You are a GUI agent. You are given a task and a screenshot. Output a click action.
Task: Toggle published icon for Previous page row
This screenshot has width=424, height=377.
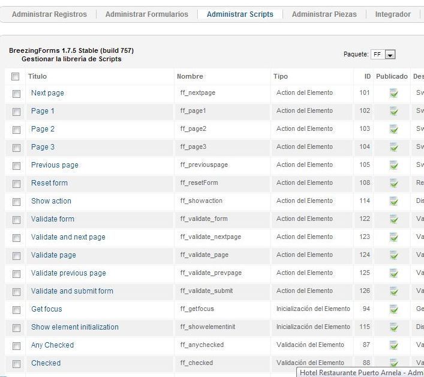click(393, 165)
